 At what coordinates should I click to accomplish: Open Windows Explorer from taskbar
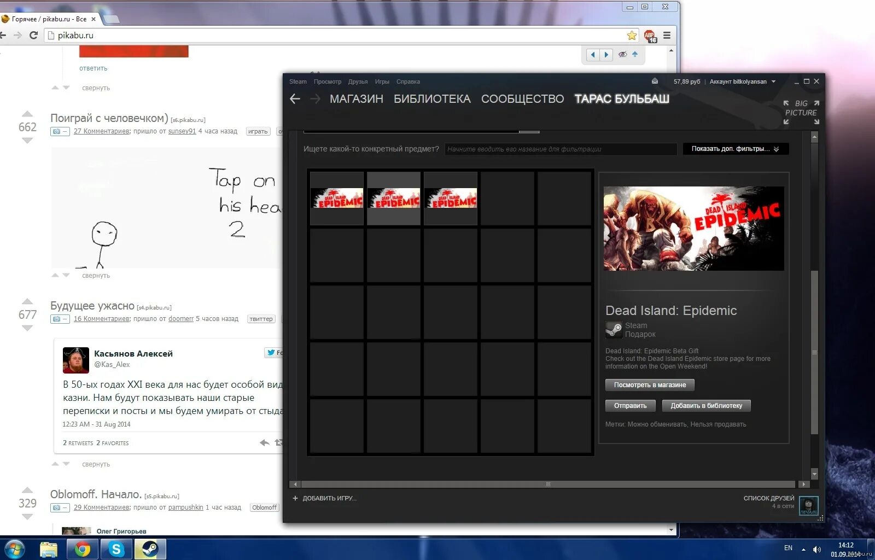click(x=49, y=549)
